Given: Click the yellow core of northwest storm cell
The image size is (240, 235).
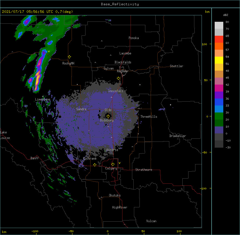Looking at the screenshot, I should (x=38, y=80).
